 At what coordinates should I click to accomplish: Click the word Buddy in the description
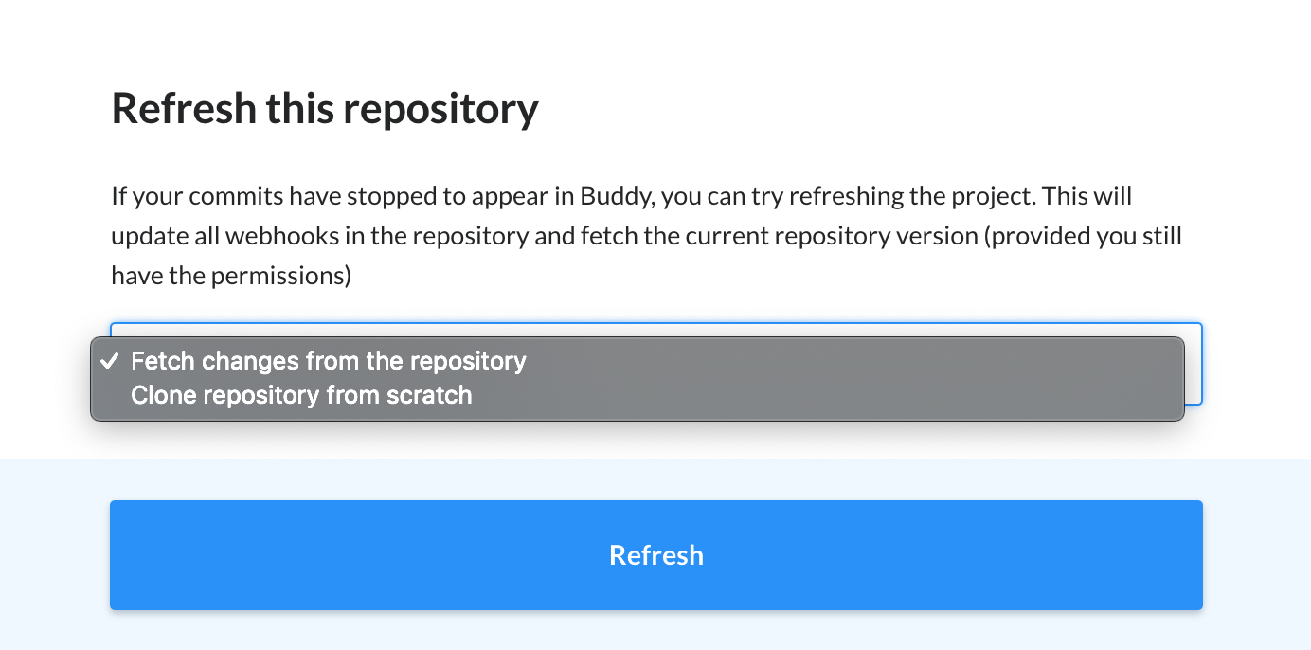[x=617, y=197]
